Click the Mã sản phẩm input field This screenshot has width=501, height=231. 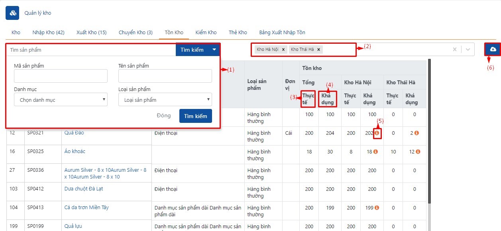(61, 76)
